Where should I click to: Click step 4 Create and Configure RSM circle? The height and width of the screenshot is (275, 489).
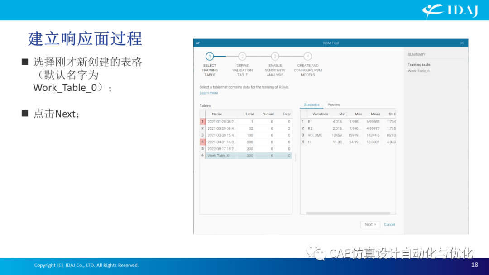coord(307,57)
